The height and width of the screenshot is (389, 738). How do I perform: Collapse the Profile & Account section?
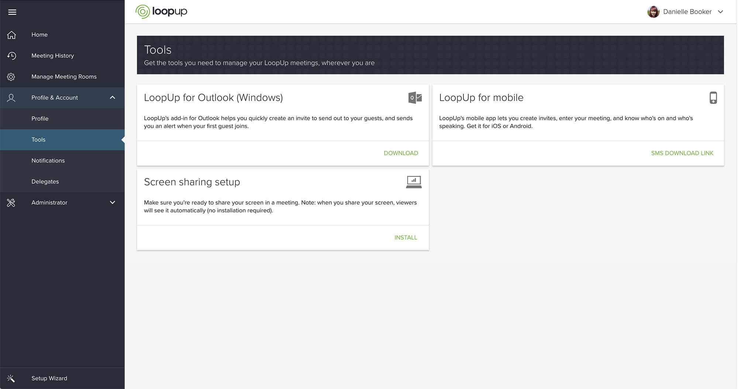[113, 98]
